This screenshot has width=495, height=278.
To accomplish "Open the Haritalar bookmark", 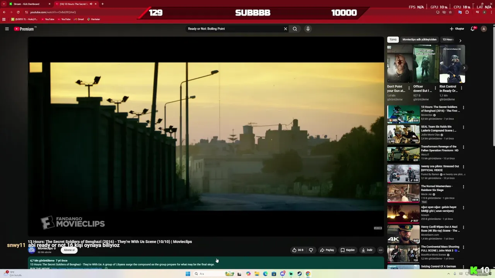I will [94, 19].
